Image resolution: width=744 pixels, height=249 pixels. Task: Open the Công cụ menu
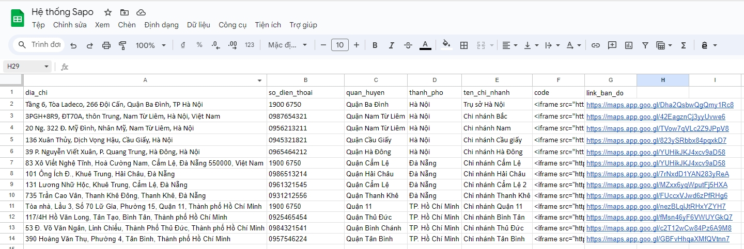tap(233, 25)
